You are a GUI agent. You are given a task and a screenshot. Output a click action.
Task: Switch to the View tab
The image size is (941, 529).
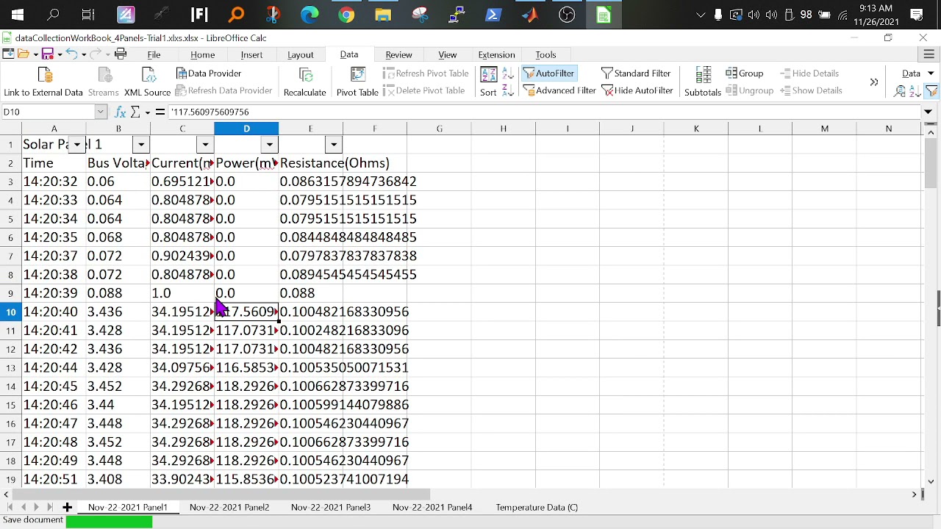448,54
